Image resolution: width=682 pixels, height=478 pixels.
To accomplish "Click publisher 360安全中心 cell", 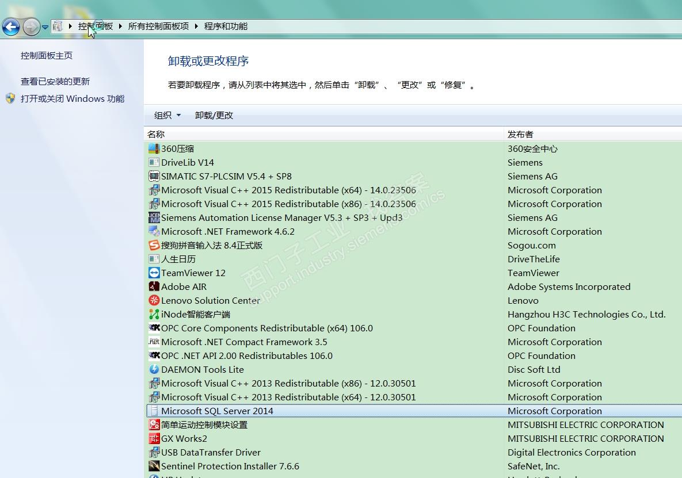I will coord(532,148).
